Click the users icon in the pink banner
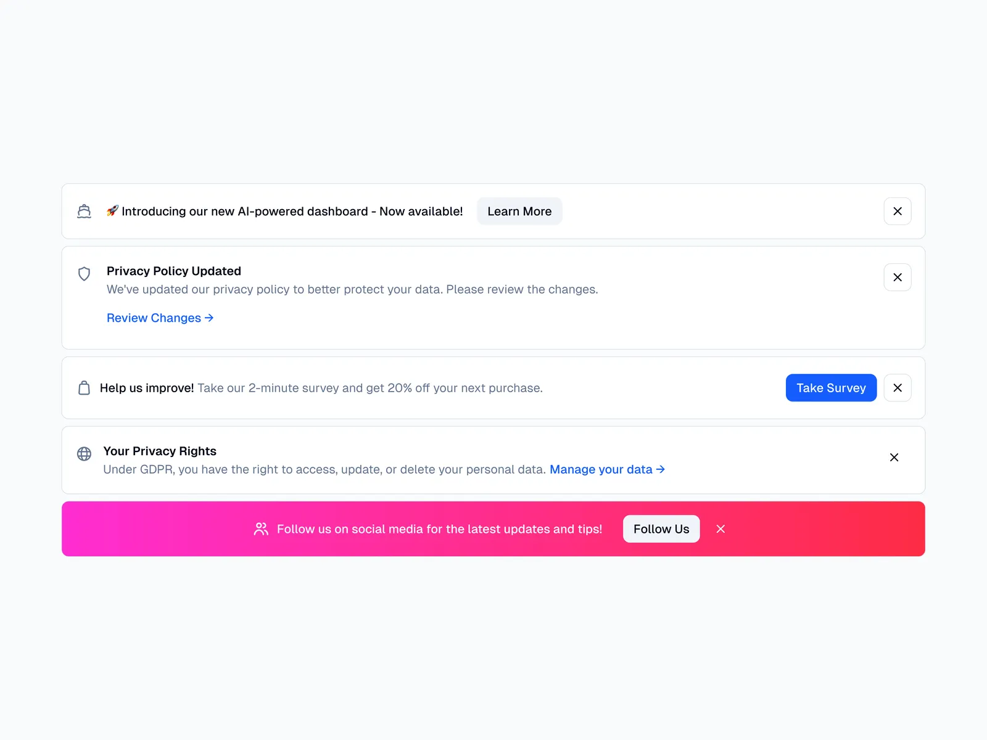The height and width of the screenshot is (740, 987). 261,529
